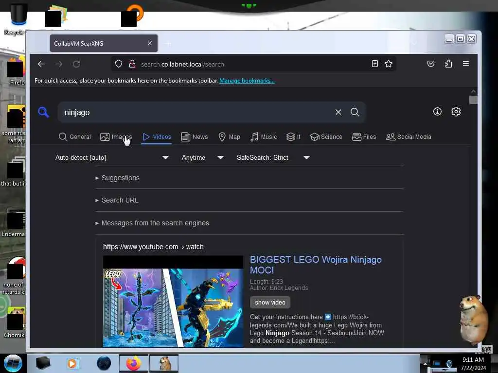Screen dimensions: 498x373
Task: Click the SearXNG magnifier logo
Action: point(43,112)
